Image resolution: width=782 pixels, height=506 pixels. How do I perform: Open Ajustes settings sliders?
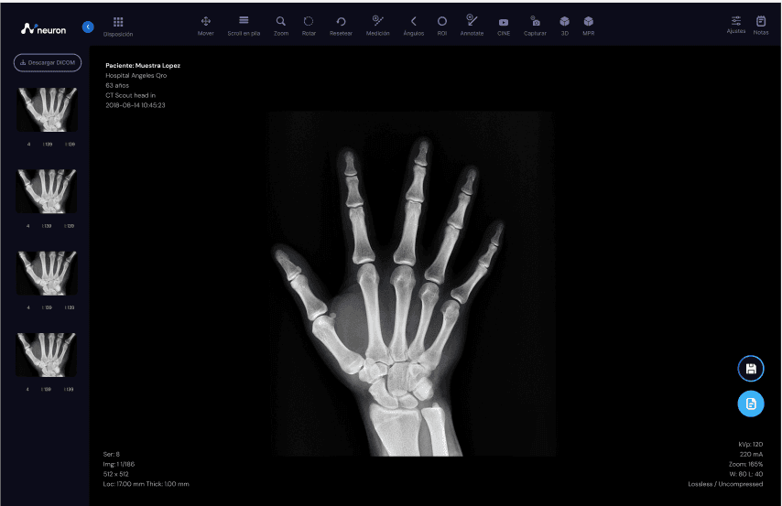[x=736, y=21]
